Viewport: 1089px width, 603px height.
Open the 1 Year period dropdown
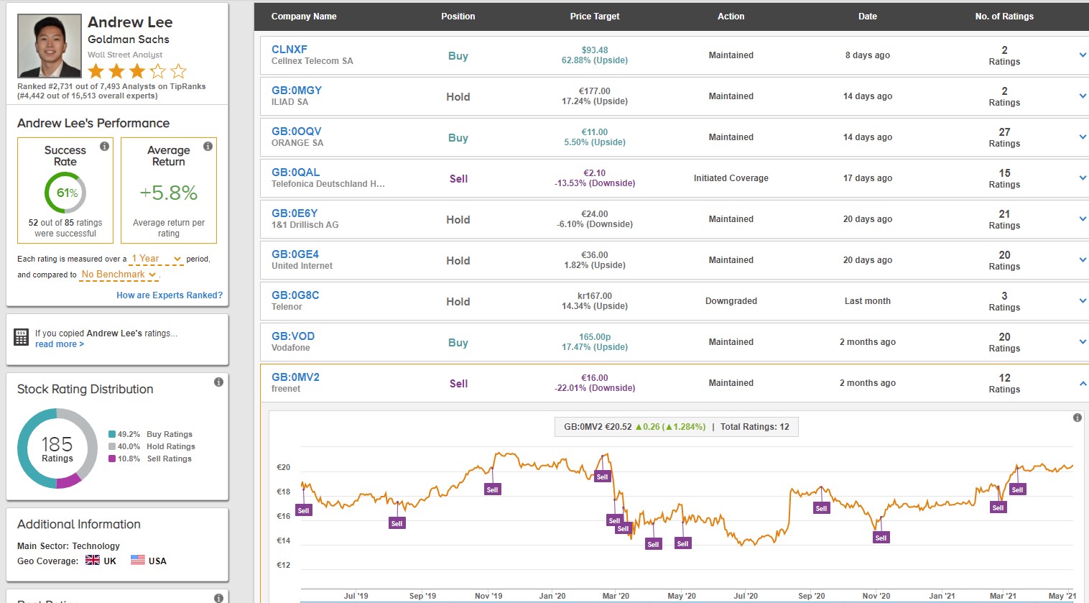point(156,259)
